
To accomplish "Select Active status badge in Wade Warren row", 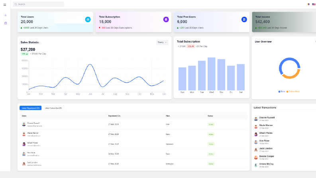I will 211,134.
